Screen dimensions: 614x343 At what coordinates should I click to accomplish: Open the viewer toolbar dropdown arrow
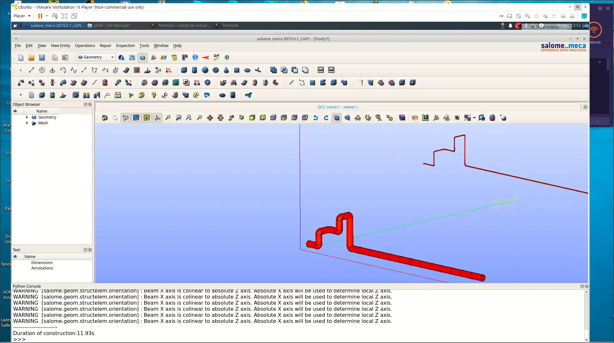tap(474, 118)
